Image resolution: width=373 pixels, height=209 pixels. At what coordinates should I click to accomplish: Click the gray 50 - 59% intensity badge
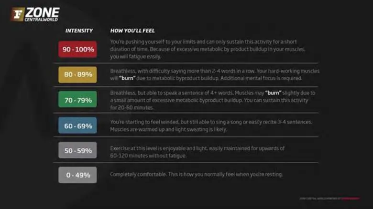point(77,150)
